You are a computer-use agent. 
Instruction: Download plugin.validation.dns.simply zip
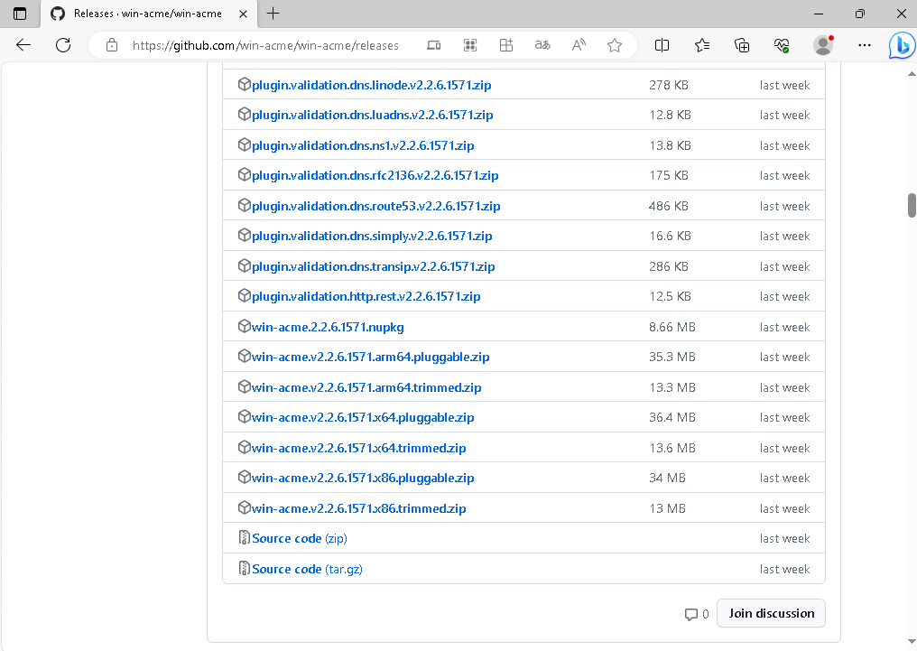point(372,236)
